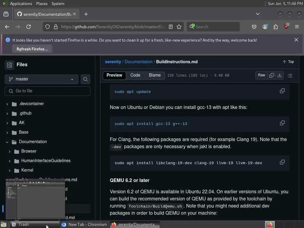Click the Trash window preview thumbnail
Viewport: 304px width, 228px height.
(35, 200)
